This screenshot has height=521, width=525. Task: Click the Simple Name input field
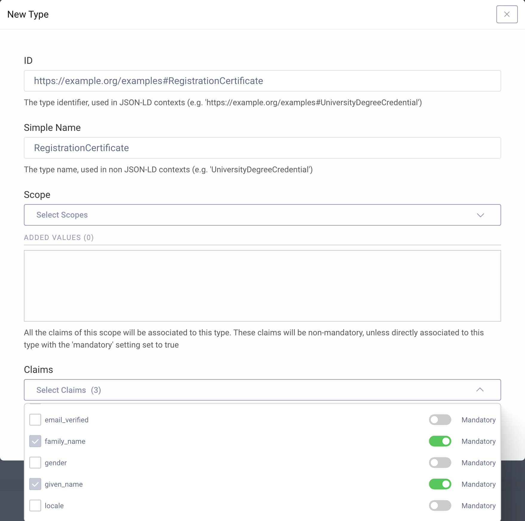[262, 148]
